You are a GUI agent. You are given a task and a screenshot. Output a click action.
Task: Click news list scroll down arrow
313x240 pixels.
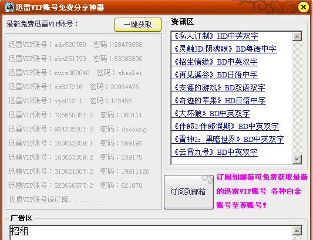tap(297, 160)
